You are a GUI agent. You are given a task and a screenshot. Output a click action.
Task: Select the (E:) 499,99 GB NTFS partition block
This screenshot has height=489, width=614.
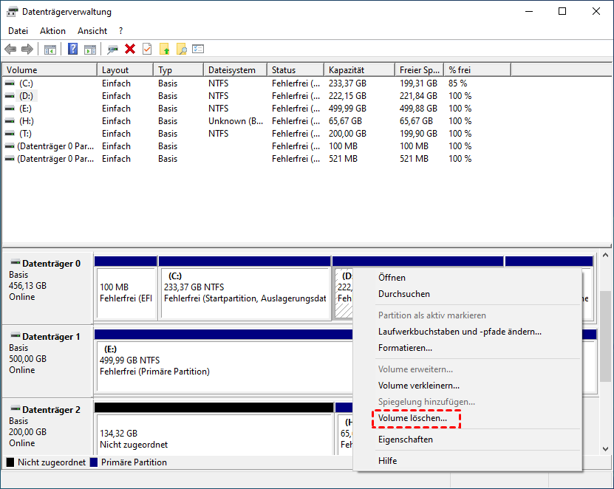tap(225, 366)
